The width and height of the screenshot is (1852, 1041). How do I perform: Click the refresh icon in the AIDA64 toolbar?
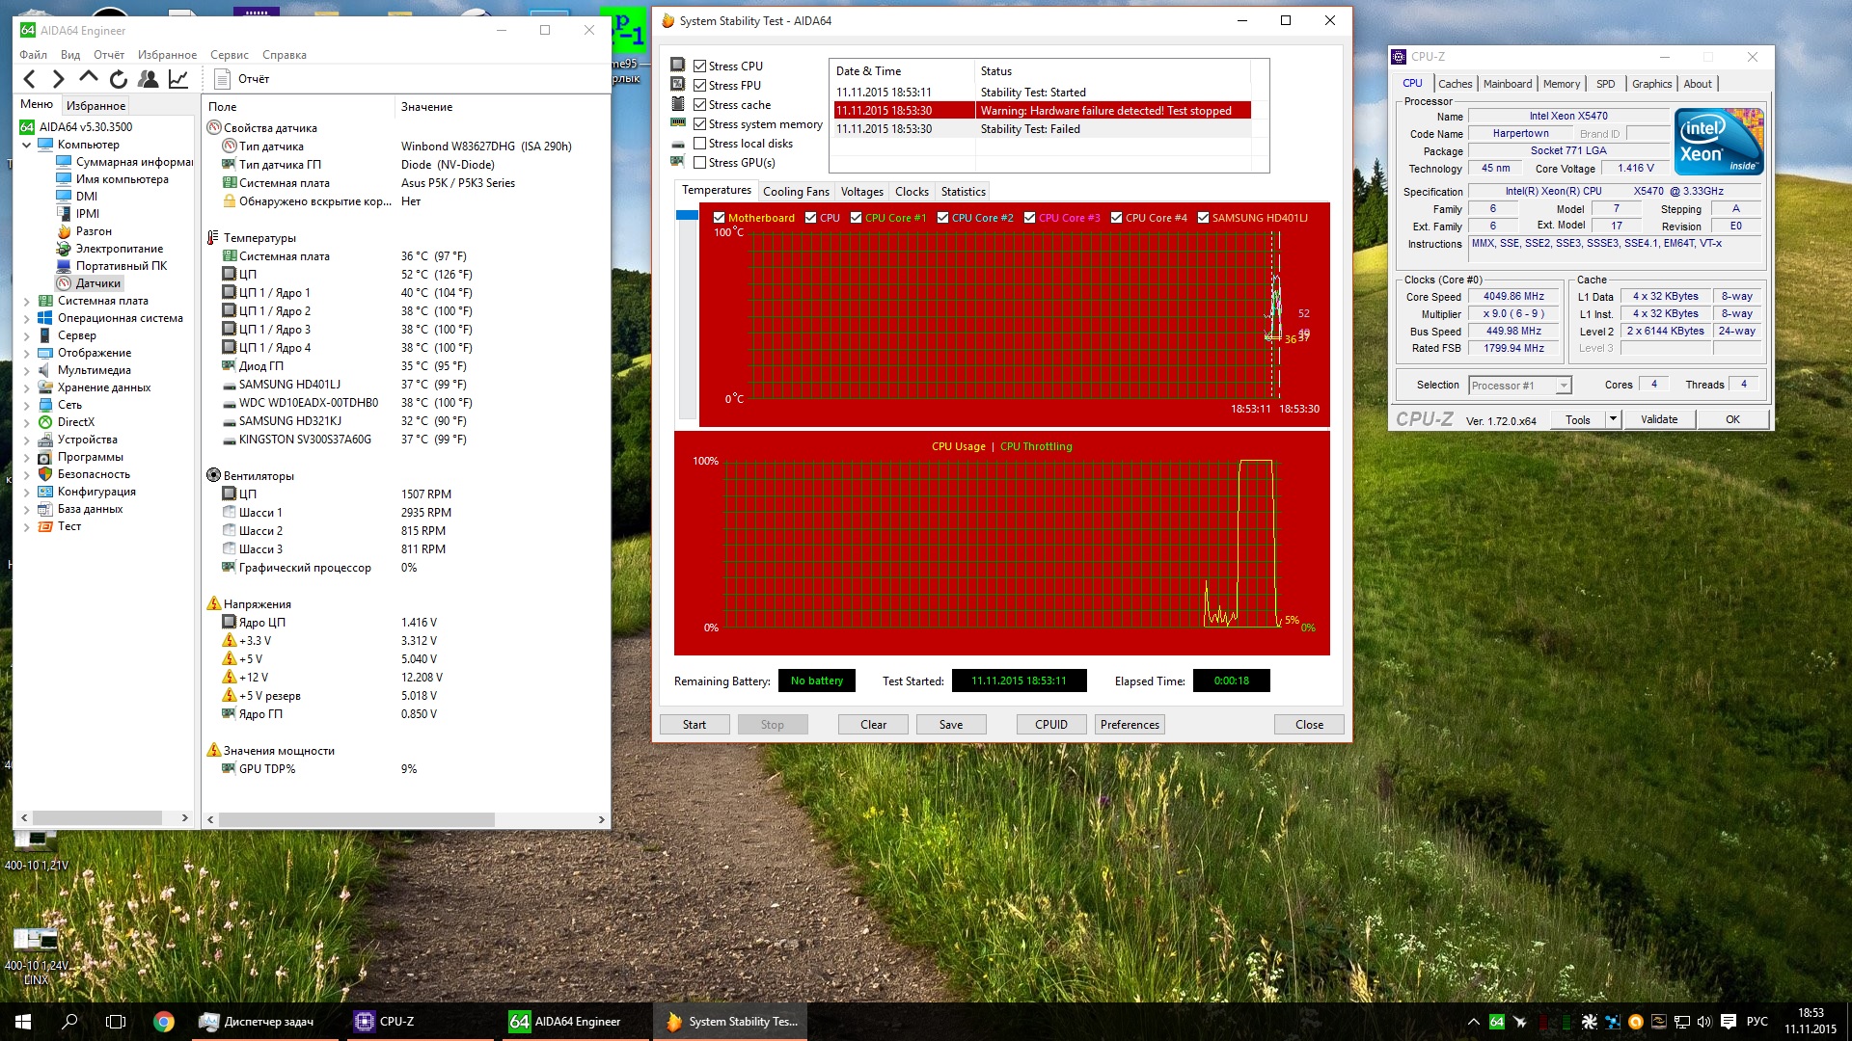coord(118,79)
